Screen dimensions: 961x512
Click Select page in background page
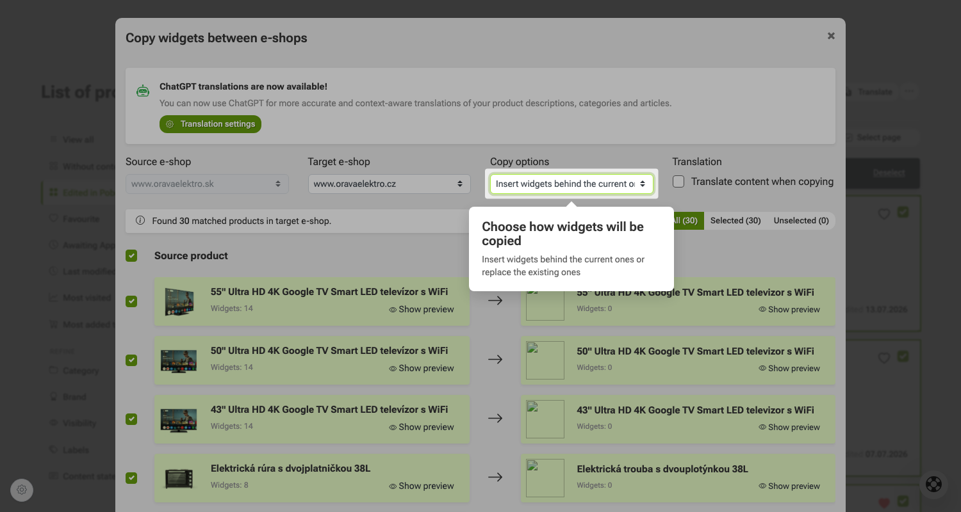(x=878, y=138)
